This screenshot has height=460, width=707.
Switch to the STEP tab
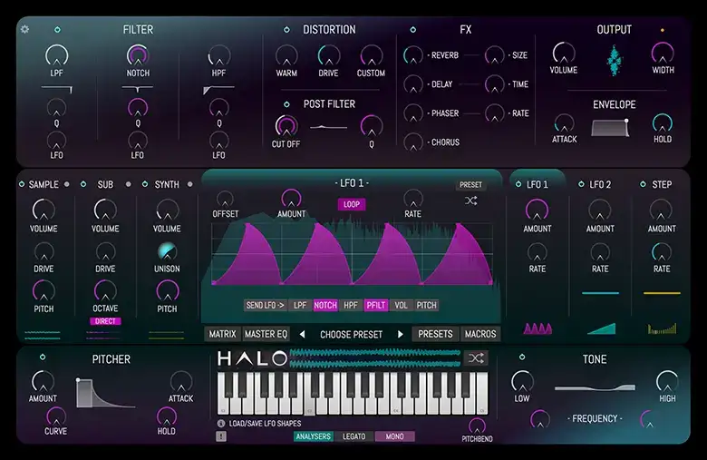coord(662,184)
